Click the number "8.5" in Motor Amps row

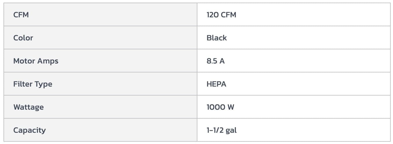click(x=212, y=61)
